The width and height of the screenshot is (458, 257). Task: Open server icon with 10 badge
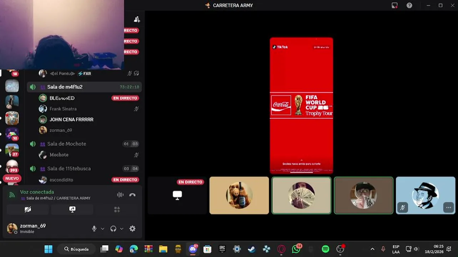12,134
